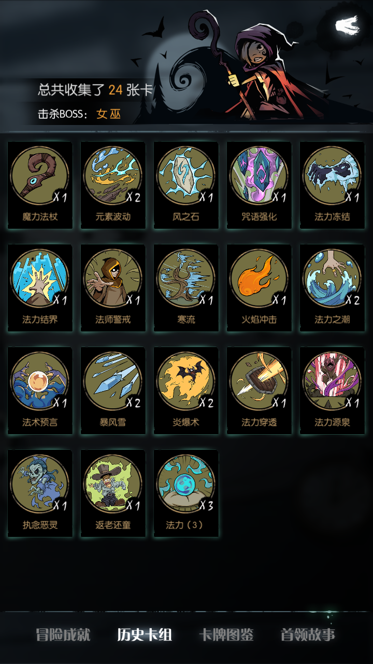The height and width of the screenshot is (664, 373).
Task: Tap the 风之石 stone card
Action: tap(186, 185)
